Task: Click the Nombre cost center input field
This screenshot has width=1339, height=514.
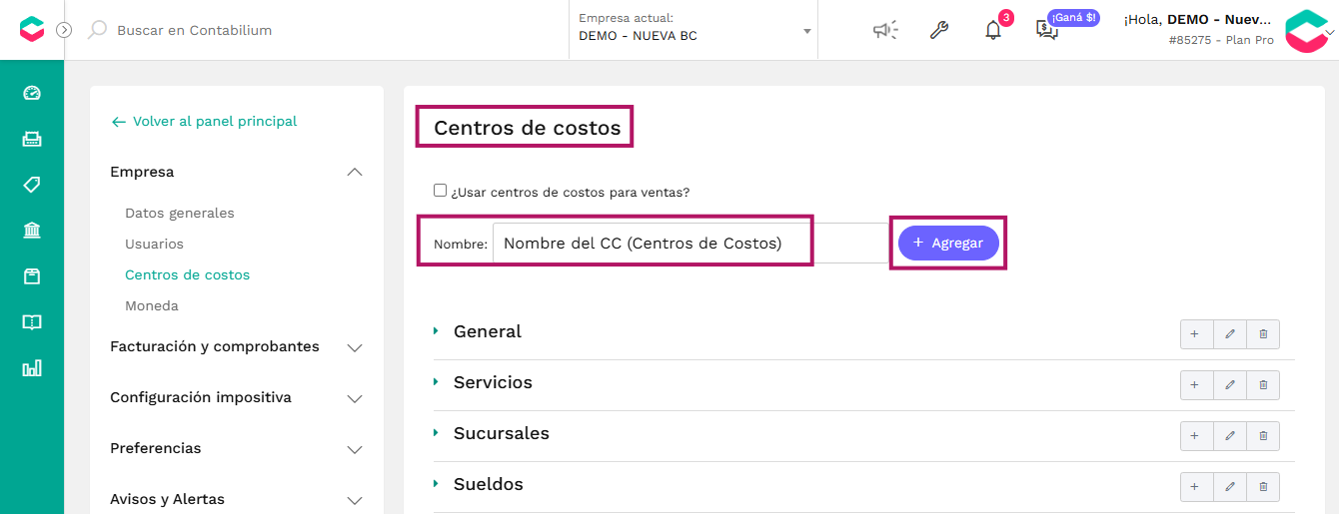Action: point(683,243)
